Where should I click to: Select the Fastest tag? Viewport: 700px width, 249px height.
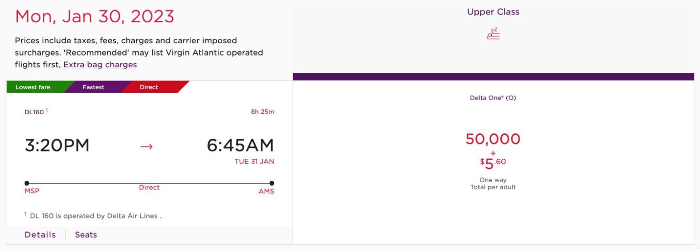[x=93, y=87]
